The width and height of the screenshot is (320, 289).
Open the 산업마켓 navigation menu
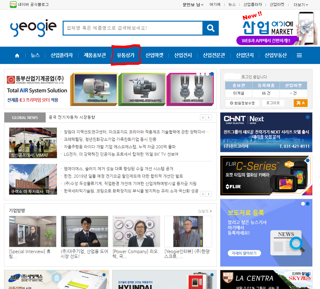pyautogui.click(x=154, y=55)
